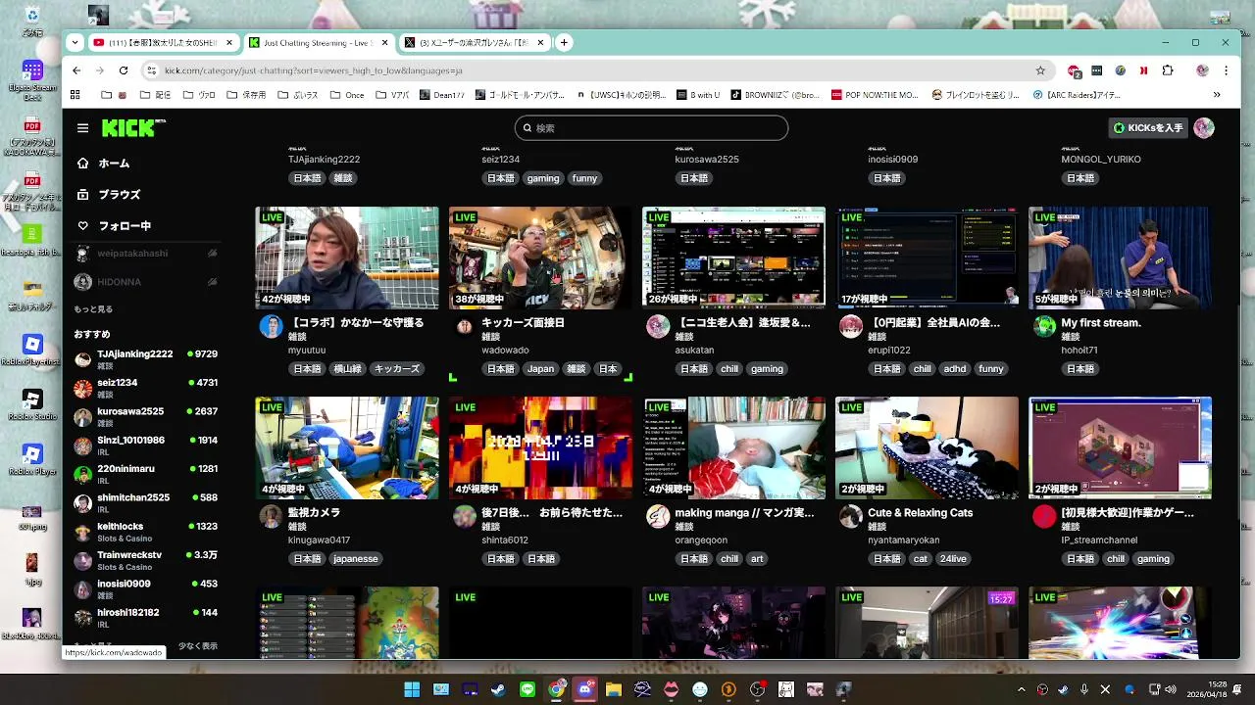Show hidden system tray icons

pyautogui.click(x=1022, y=689)
